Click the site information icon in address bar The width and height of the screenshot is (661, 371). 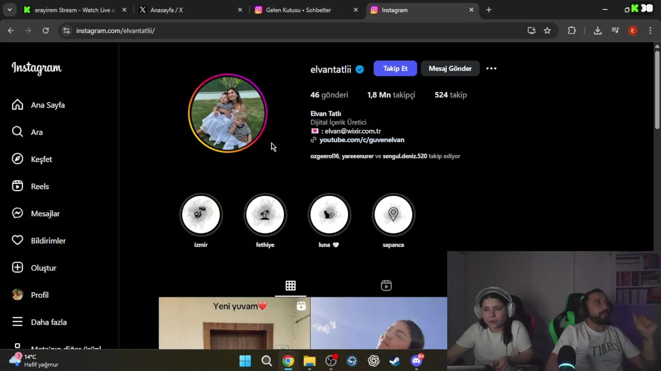66,30
